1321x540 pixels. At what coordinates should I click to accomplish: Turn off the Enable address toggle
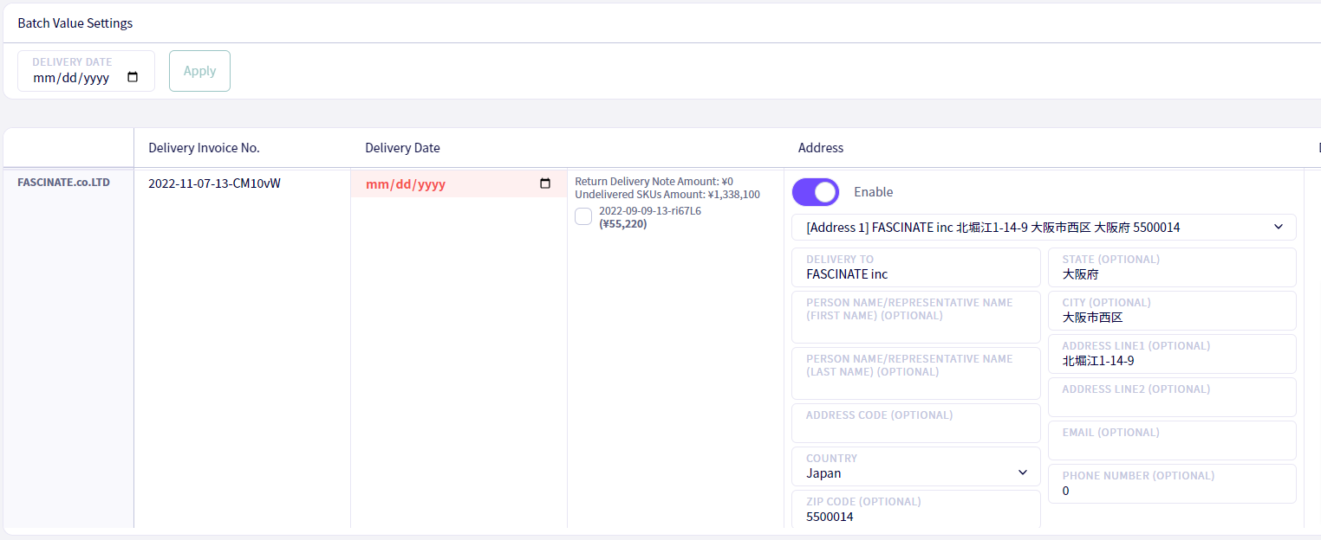[x=816, y=192]
